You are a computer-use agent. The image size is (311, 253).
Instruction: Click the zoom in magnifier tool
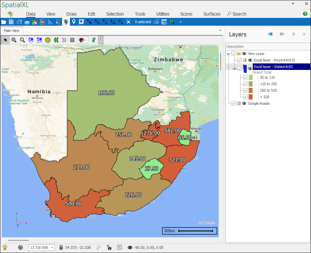(14, 40)
